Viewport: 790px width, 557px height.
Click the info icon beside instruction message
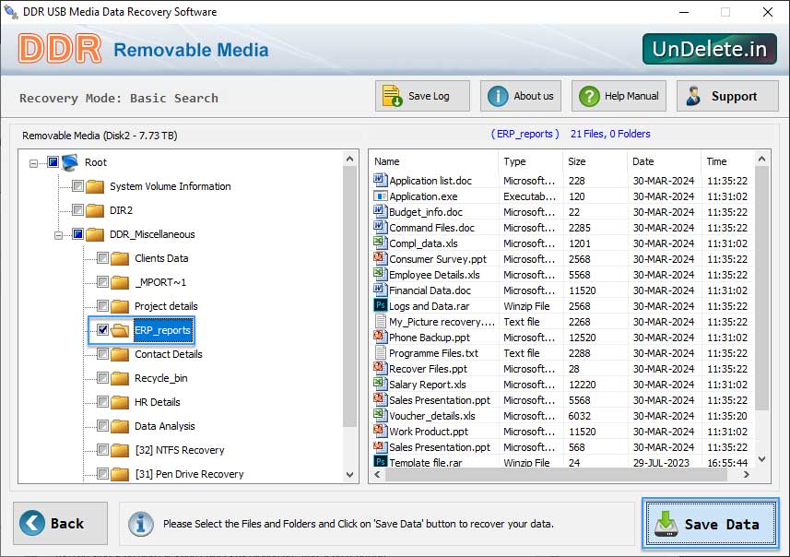click(x=141, y=524)
